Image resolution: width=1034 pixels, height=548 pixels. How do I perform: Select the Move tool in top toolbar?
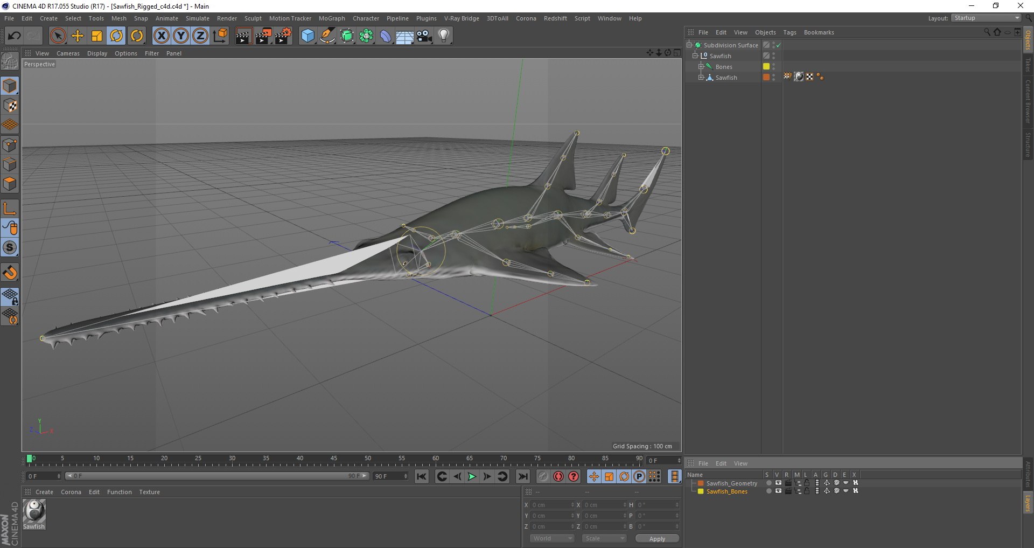pyautogui.click(x=78, y=36)
